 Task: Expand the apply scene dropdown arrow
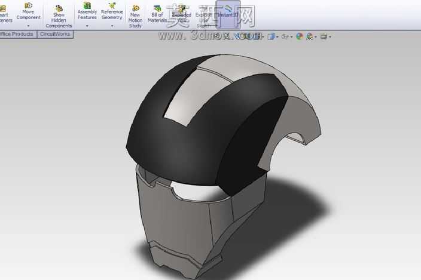pos(316,36)
